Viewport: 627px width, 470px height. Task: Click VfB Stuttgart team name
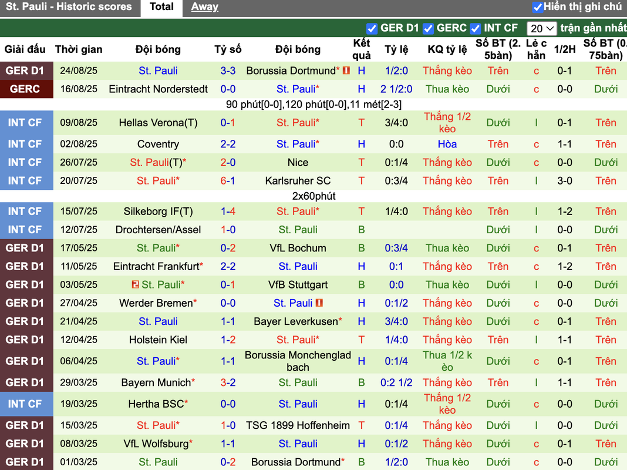pos(298,285)
